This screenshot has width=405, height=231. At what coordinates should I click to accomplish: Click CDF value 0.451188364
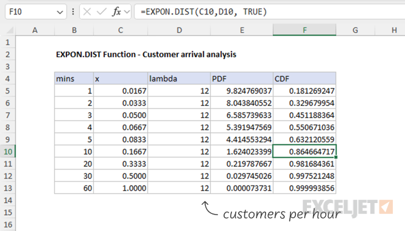coord(305,115)
